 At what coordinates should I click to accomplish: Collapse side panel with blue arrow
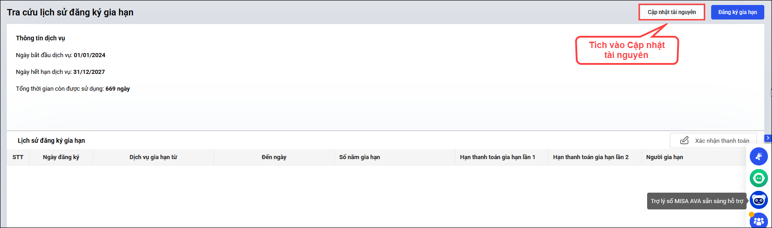[768, 138]
